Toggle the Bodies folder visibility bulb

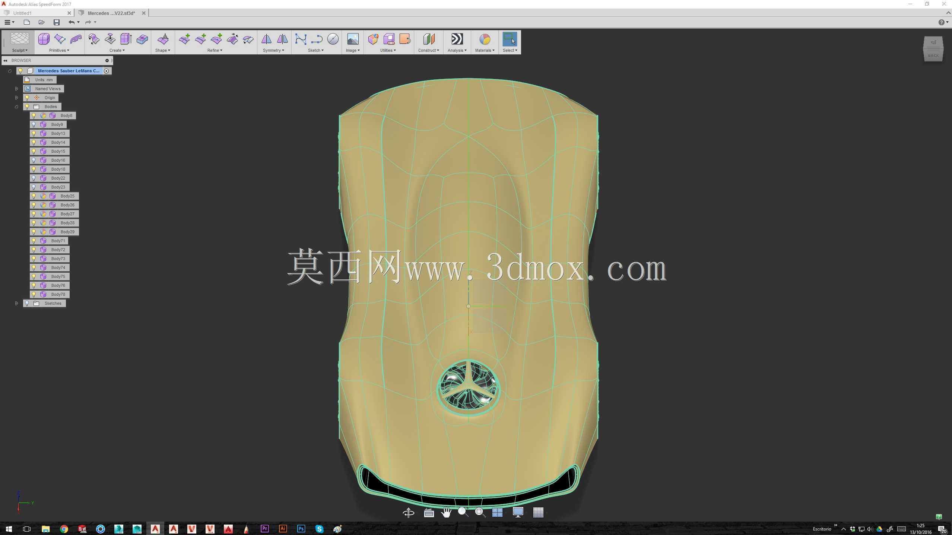click(27, 107)
